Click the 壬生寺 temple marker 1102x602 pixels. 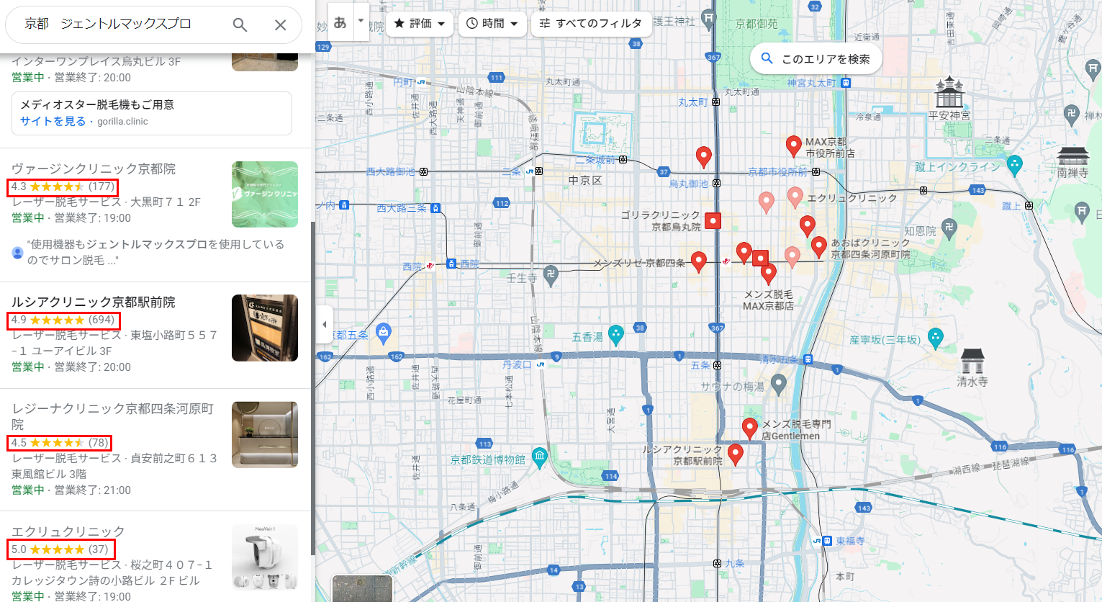pyautogui.click(x=551, y=274)
